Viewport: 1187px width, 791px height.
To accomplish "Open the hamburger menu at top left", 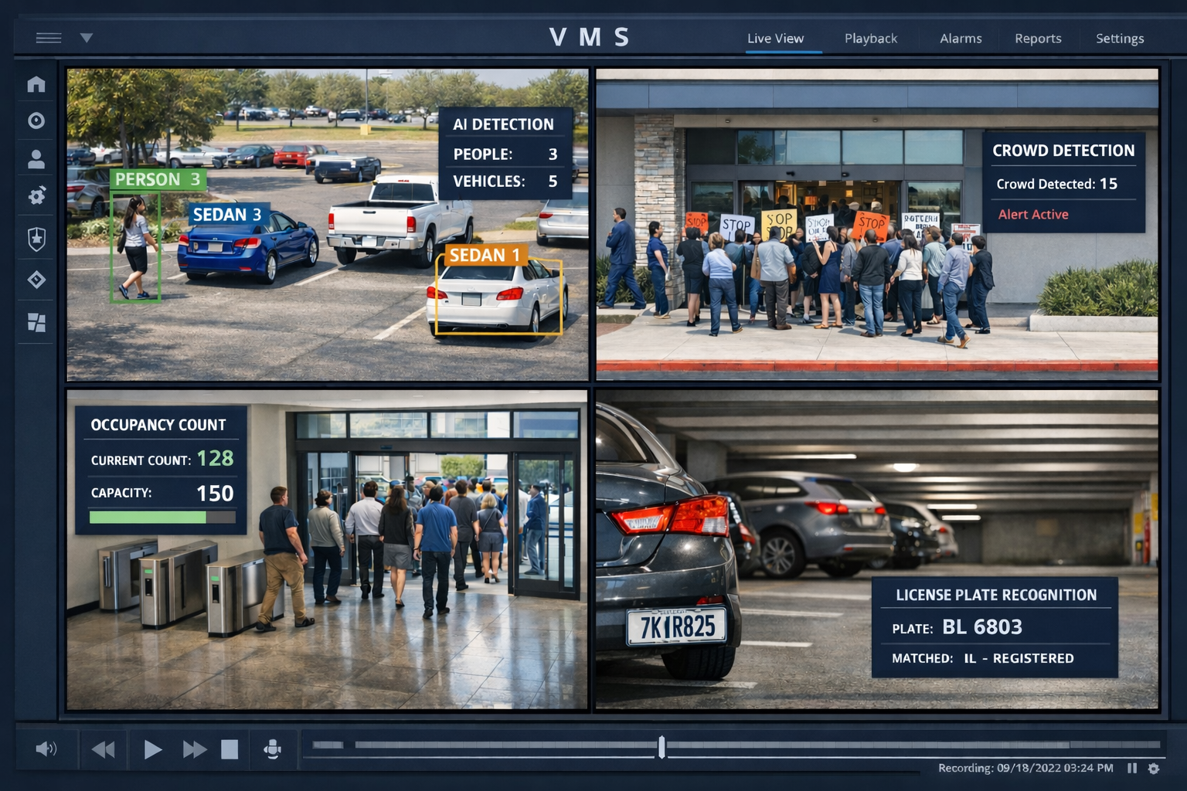I will pos(48,36).
